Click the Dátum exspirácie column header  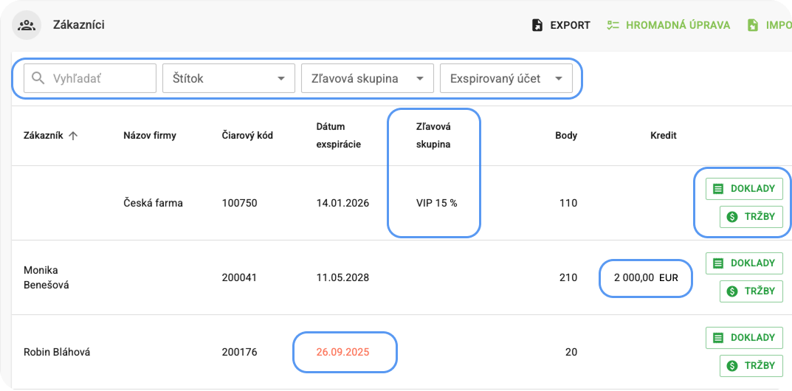click(x=338, y=135)
